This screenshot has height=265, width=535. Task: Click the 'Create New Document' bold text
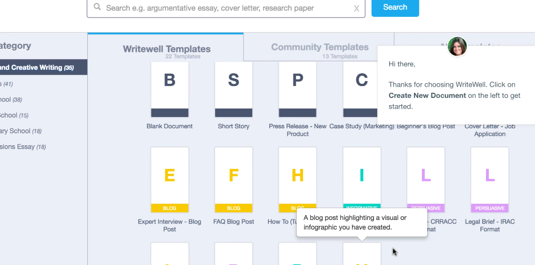tap(427, 96)
